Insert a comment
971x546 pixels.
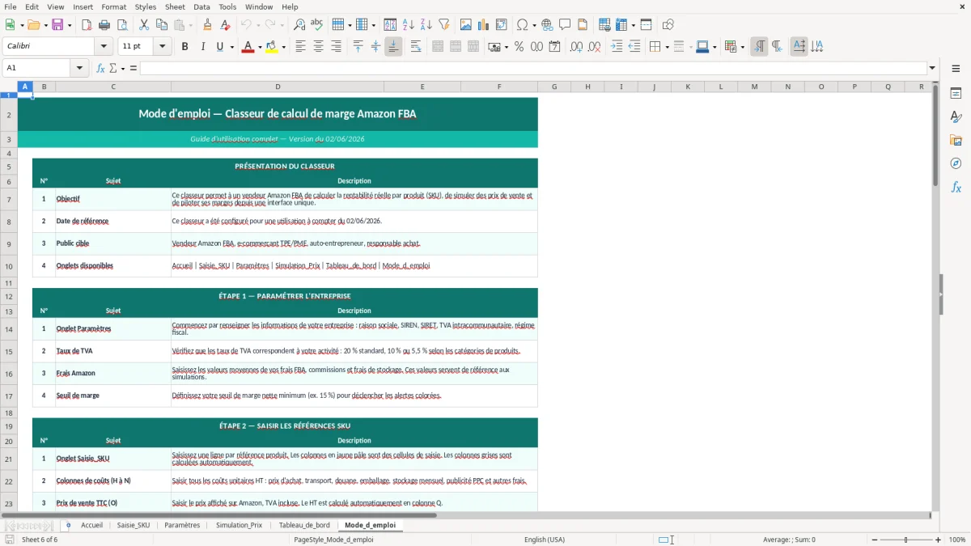click(x=565, y=25)
